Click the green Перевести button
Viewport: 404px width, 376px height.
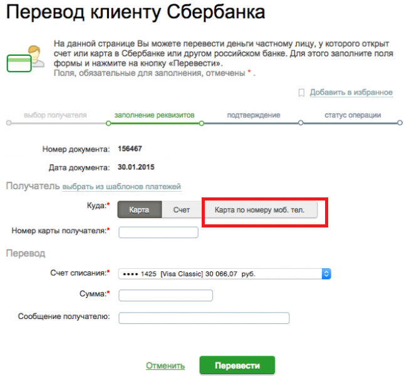pos(237,365)
